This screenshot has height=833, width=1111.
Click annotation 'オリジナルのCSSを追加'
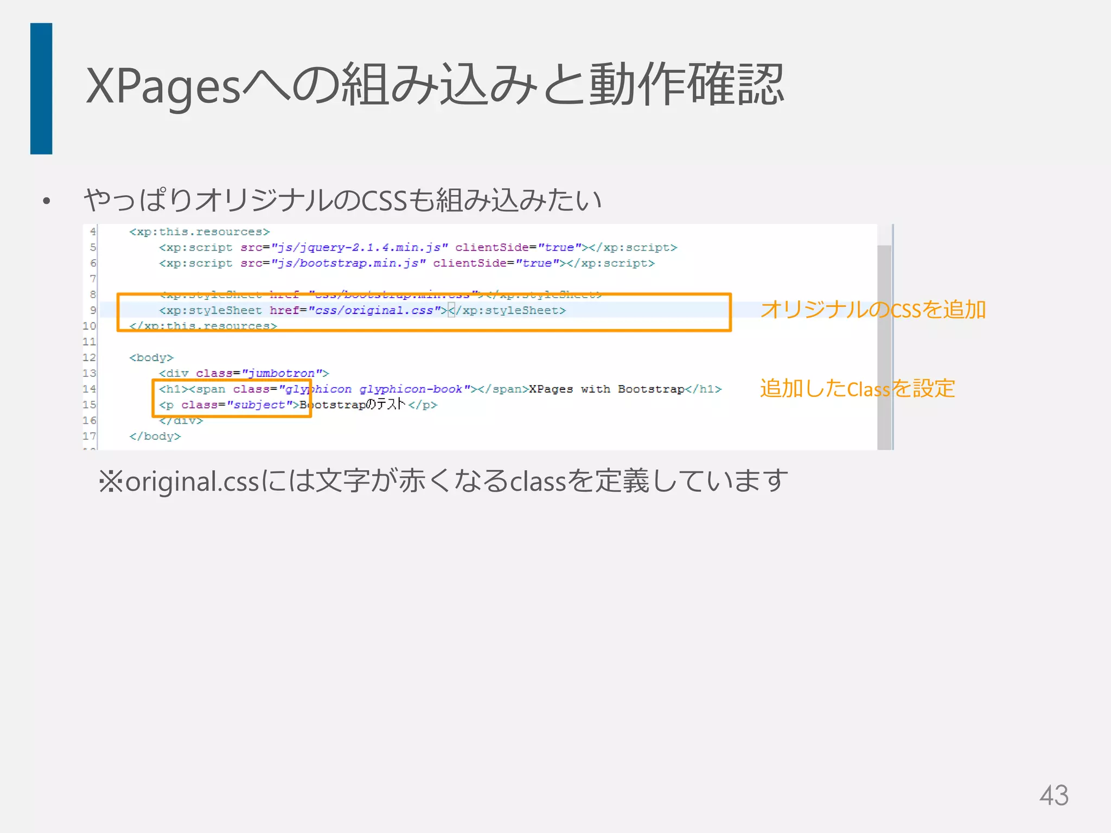(x=873, y=310)
